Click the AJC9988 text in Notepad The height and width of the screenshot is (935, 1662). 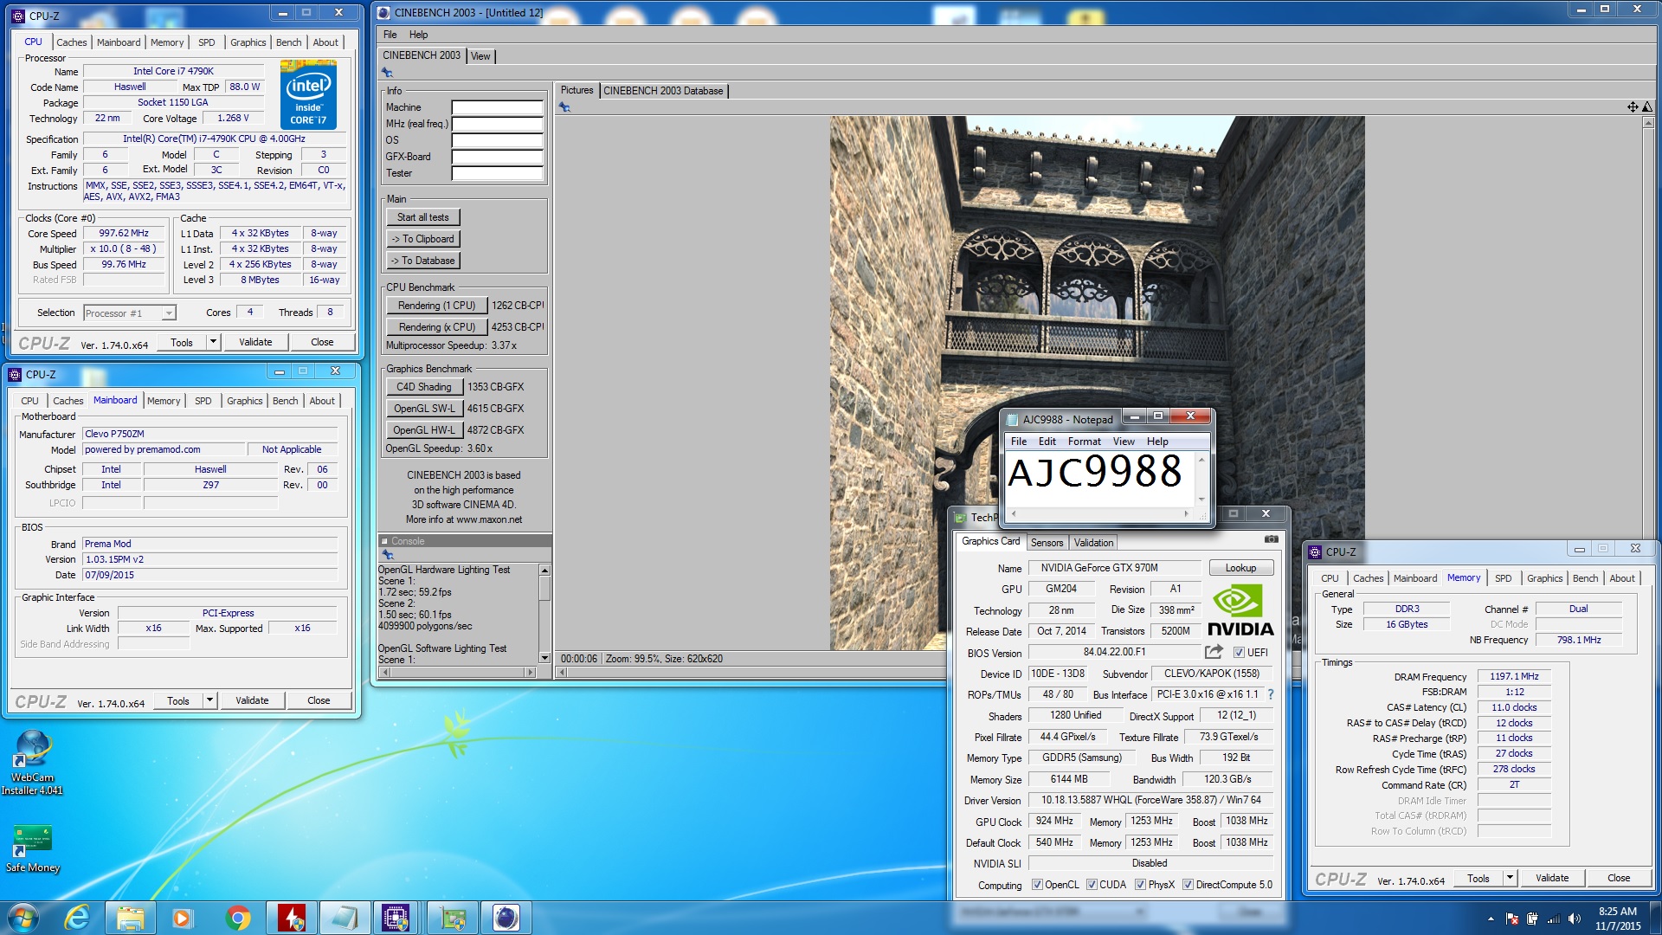1095,473
